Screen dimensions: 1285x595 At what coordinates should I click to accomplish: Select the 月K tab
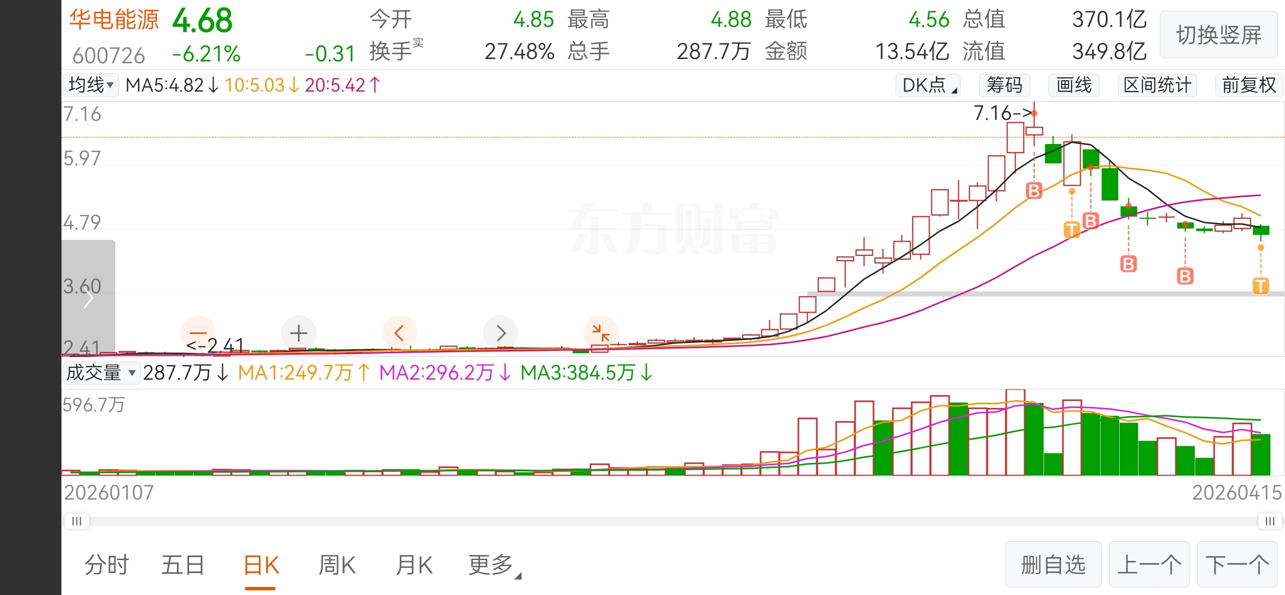(x=414, y=565)
